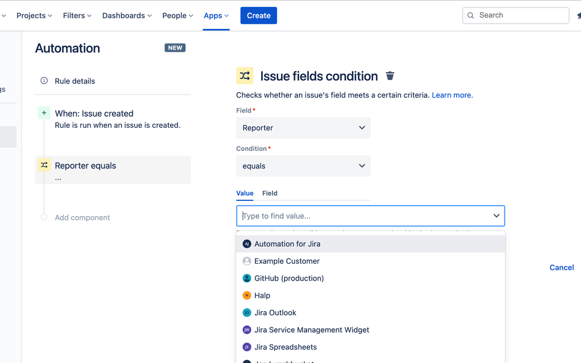Choose Jira Spreadsheets from the list
581x363 pixels.
coord(370,347)
